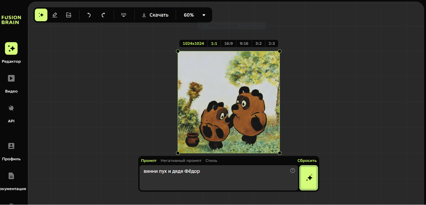Reset the prompt with Сбросить
The width and height of the screenshot is (426, 205).
point(307,161)
